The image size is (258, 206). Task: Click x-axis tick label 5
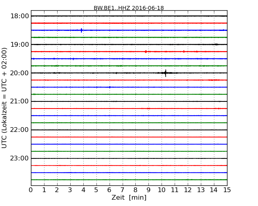(96, 190)
